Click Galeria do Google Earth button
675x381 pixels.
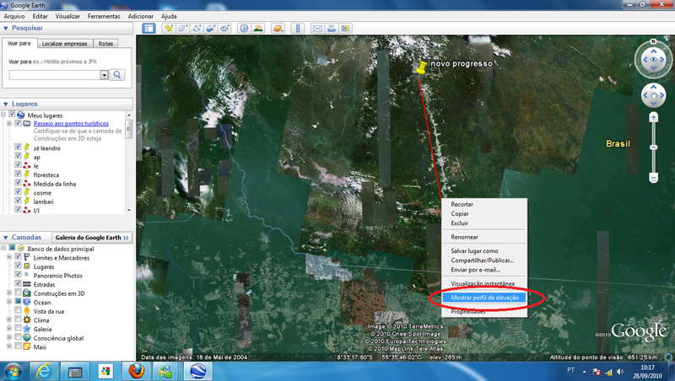click(x=92, y=238)
